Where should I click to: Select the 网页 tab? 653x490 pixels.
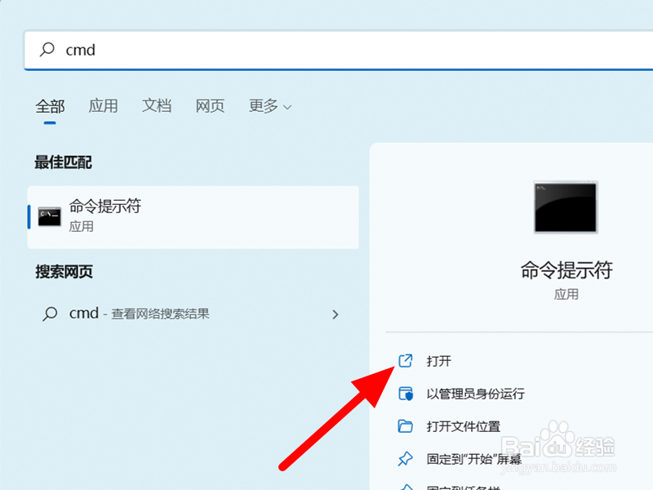[210, 106]
